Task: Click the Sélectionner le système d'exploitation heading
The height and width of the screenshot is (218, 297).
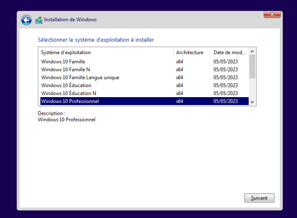Action: (x=96, y=40)
